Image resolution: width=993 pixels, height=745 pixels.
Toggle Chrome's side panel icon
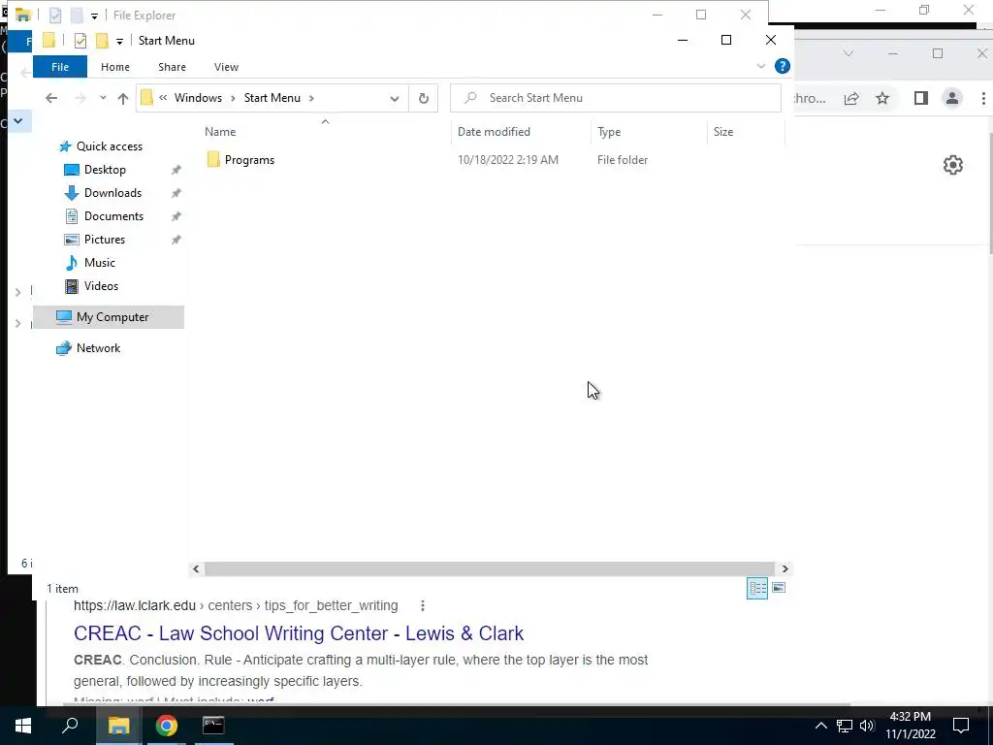point(921,98)
